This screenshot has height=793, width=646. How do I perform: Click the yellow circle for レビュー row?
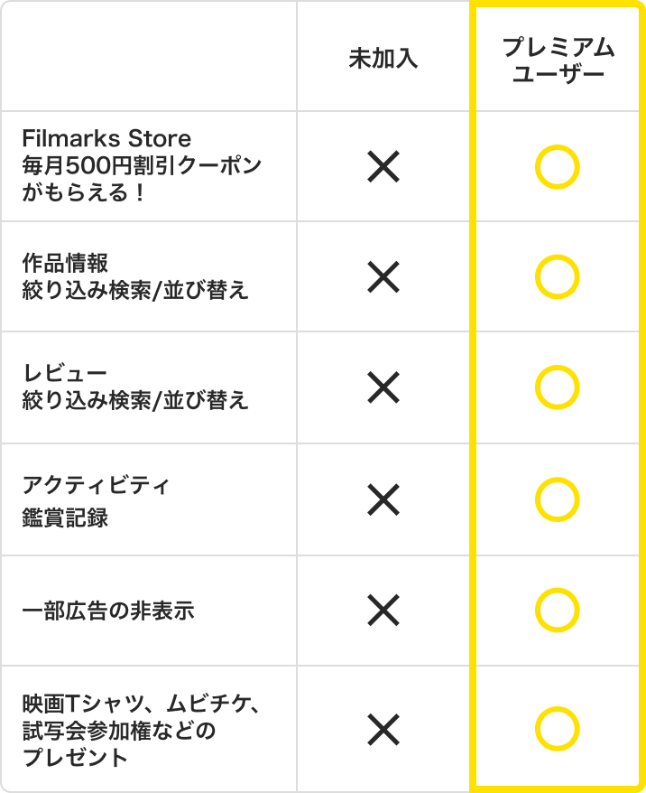pyautogui.click(x=557, y=387)
